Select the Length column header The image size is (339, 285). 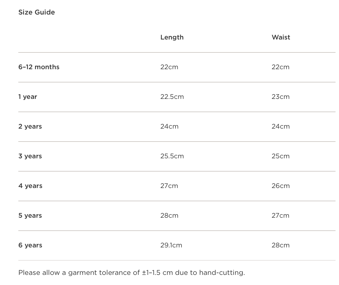(x=172, y=37)
